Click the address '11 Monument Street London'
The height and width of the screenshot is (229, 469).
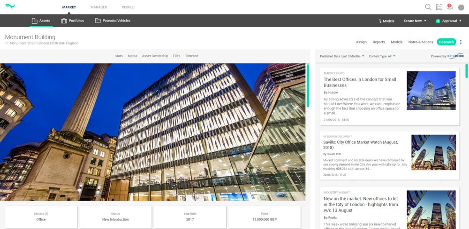(x=42, y=43)
